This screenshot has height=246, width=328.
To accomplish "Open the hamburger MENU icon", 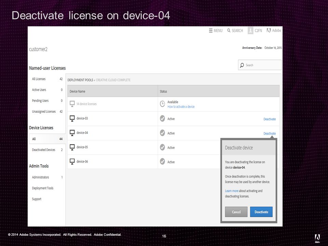I will coord(211,30).
